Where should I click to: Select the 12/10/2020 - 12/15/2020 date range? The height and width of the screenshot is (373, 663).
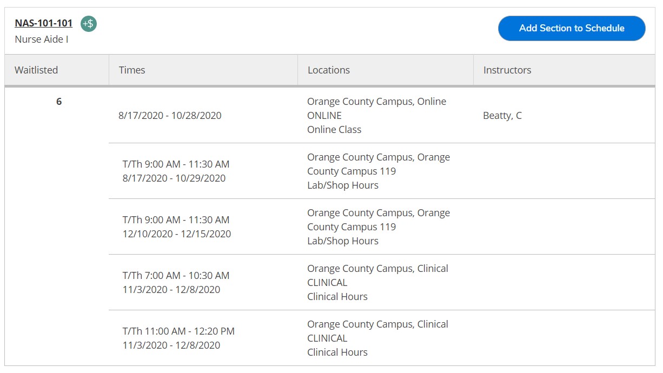pos(176,234)
